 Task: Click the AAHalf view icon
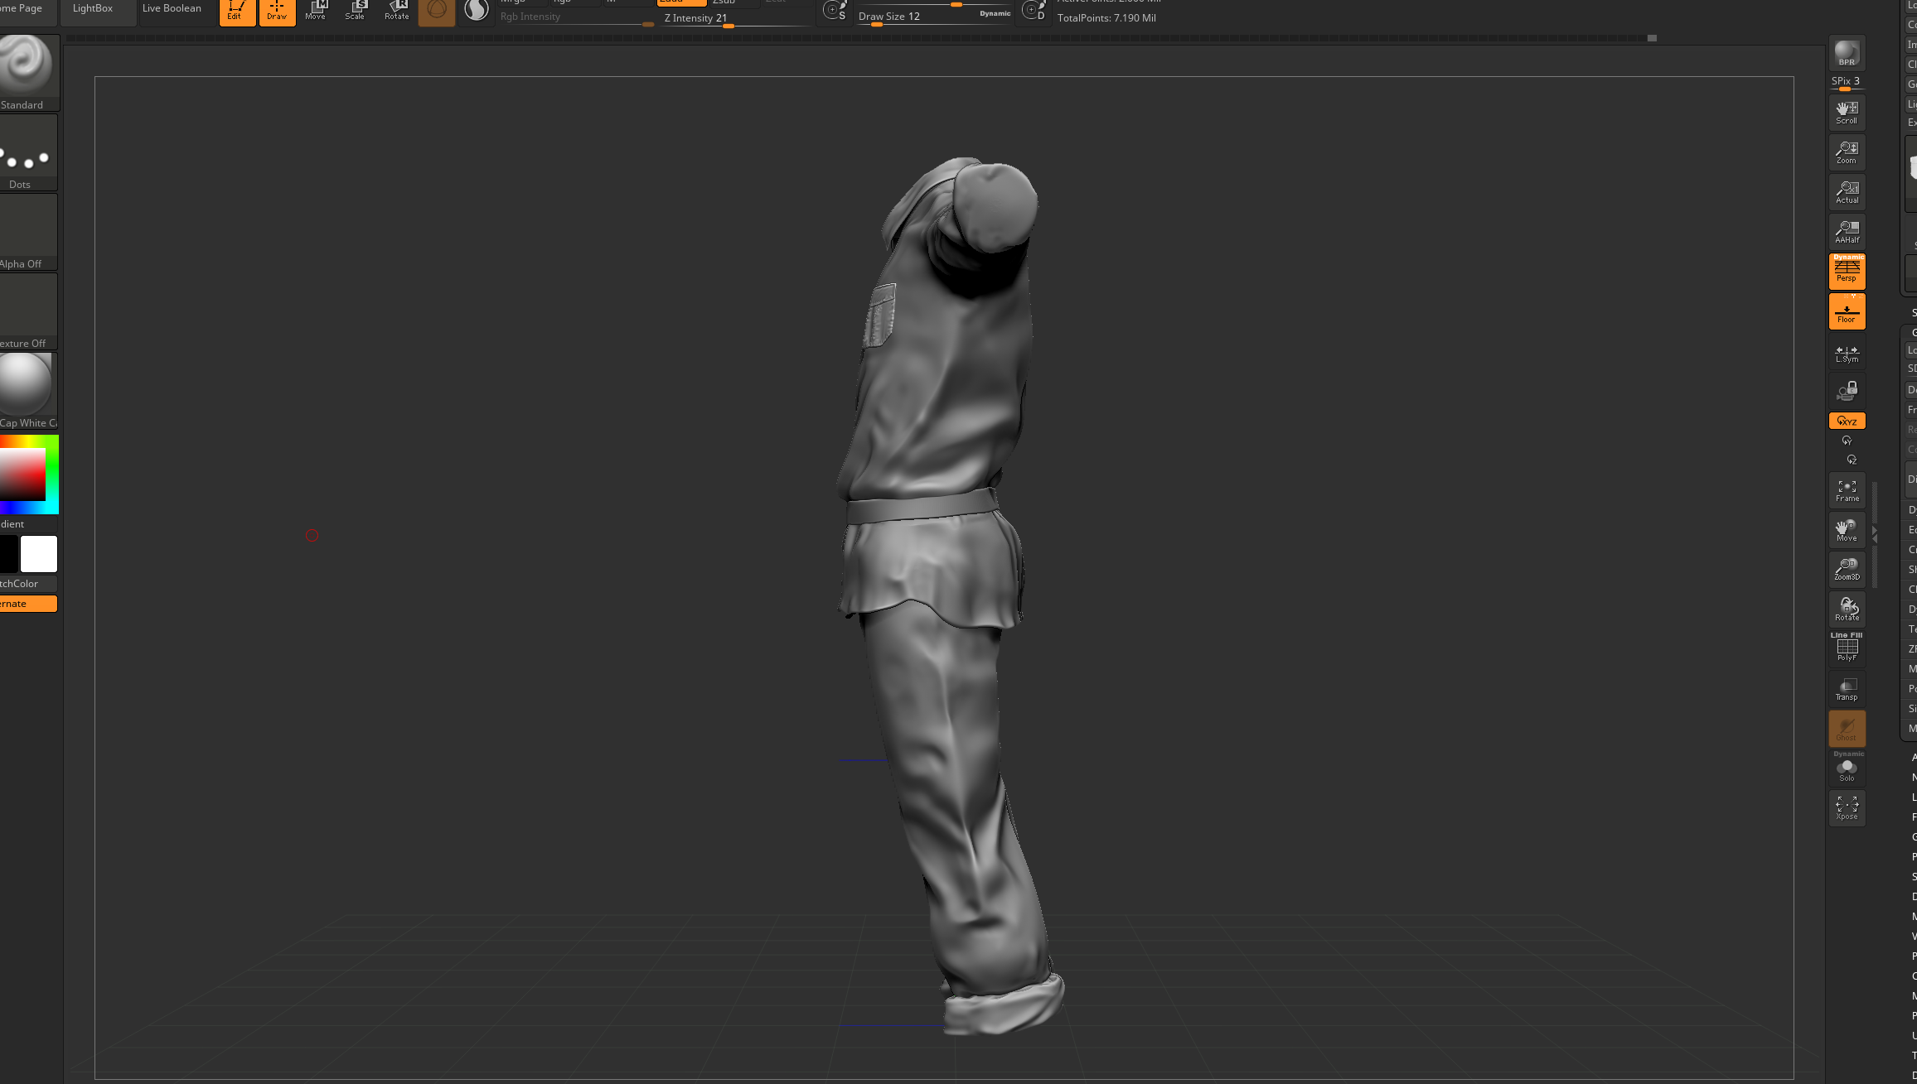1846,232
